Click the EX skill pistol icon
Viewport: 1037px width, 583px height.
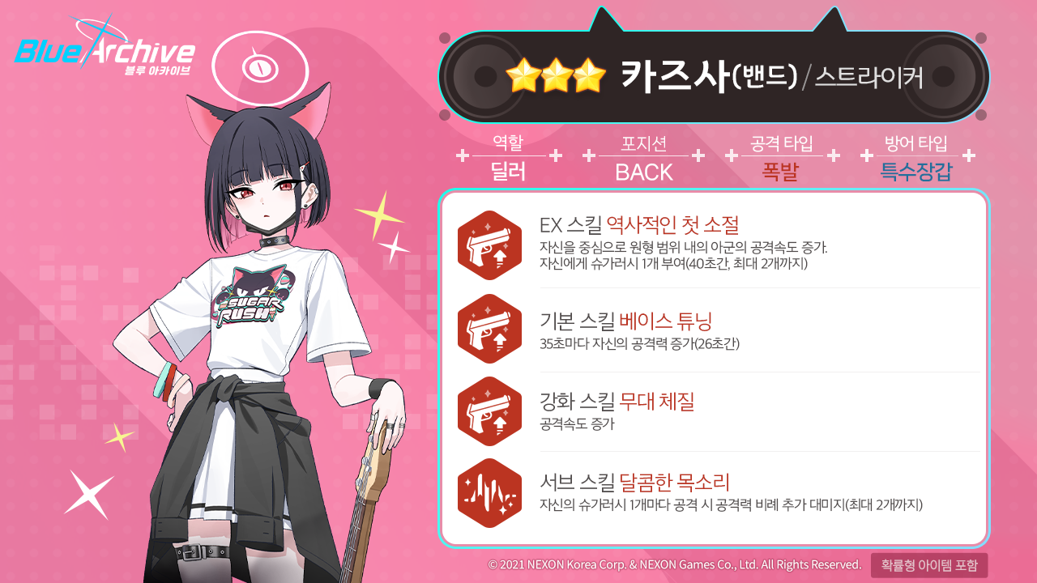(489, 245)
